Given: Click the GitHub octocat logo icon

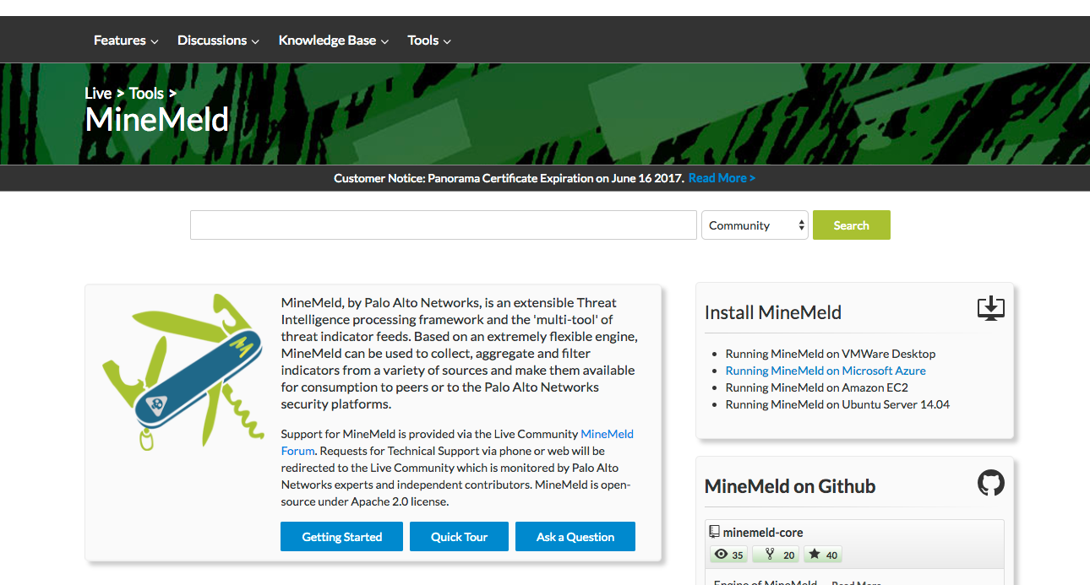Looking at the screenshot, I should [x=990, y=484].
